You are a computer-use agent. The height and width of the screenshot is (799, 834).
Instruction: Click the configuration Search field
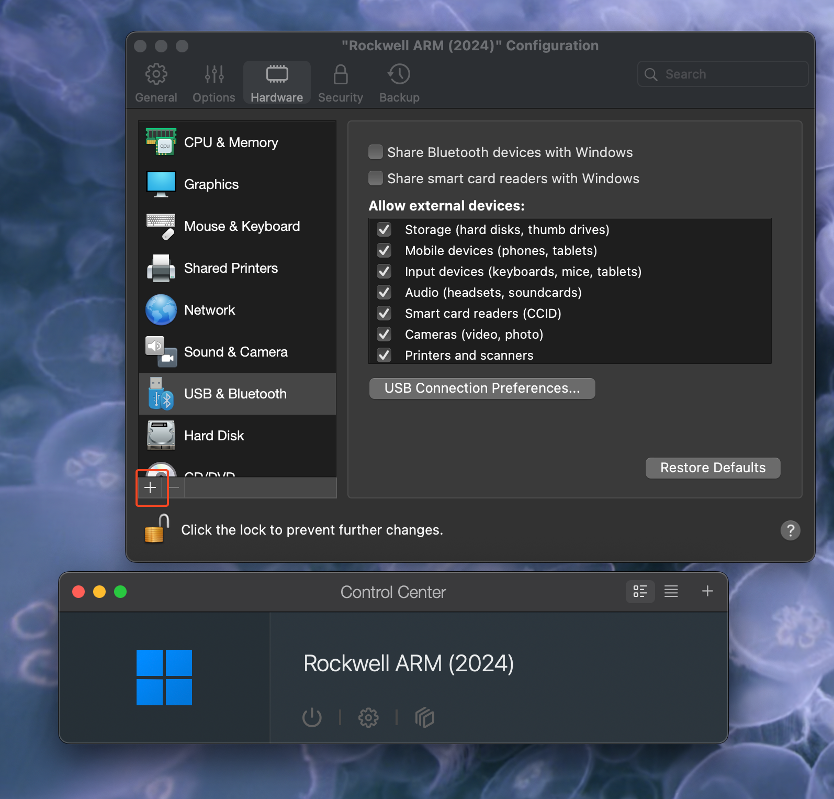723,74
